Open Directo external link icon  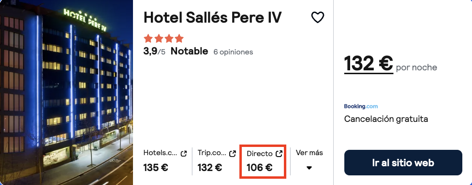tap(279, 154)
